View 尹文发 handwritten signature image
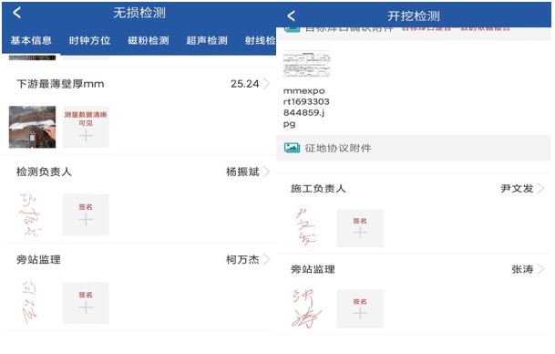The height and width of the screenshot is (354, 555). click(x=306, y=227)
